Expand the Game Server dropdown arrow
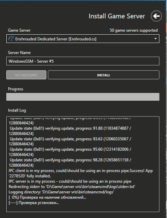 coord(155,39)
